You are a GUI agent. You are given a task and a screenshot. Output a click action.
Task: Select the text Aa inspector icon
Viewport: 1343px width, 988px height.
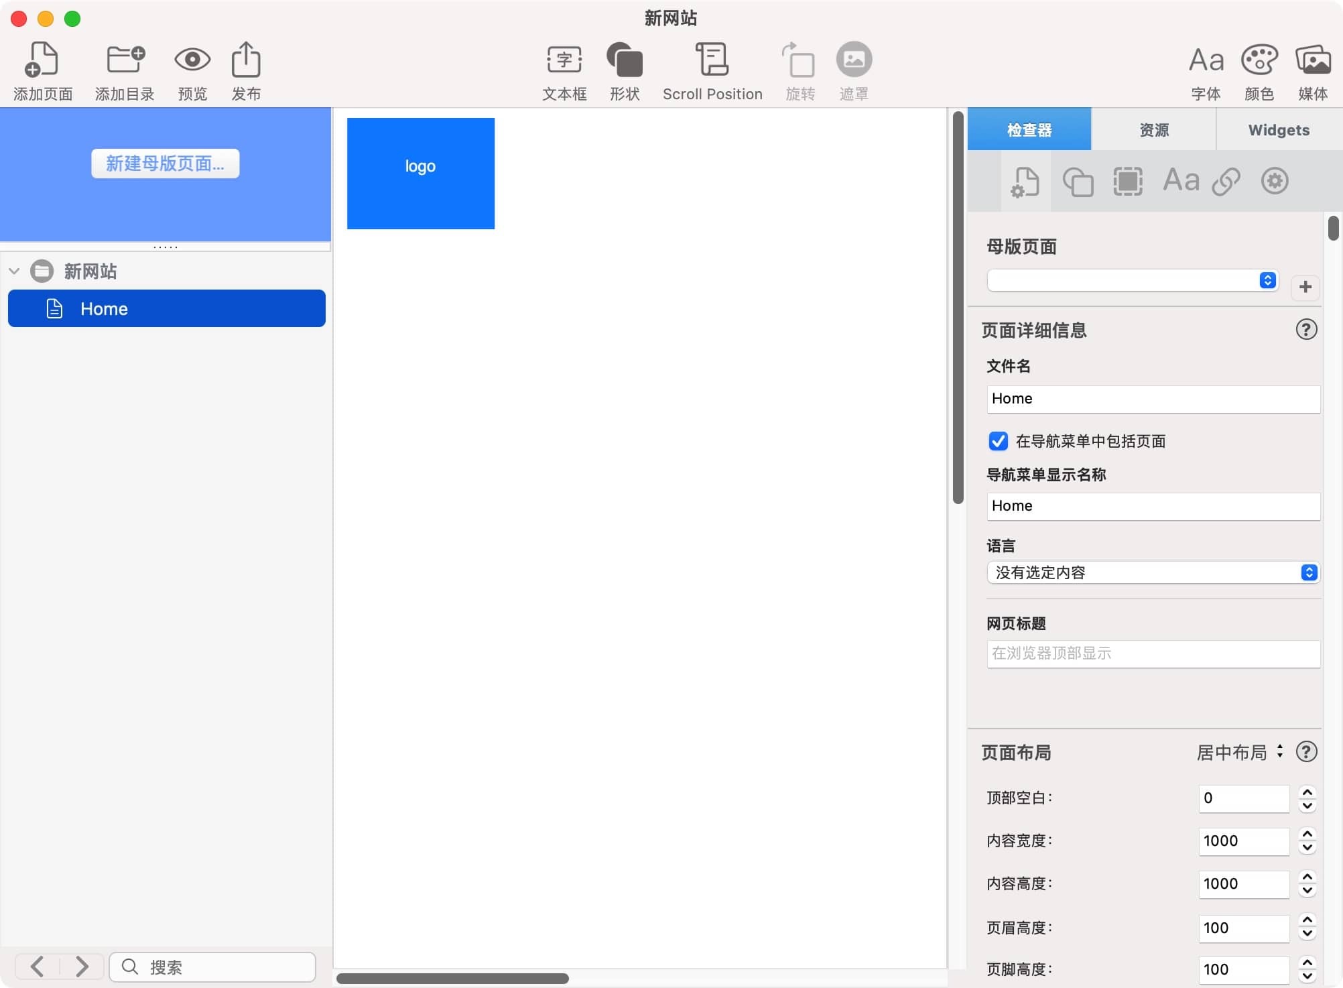click(x=1181, y=180)
